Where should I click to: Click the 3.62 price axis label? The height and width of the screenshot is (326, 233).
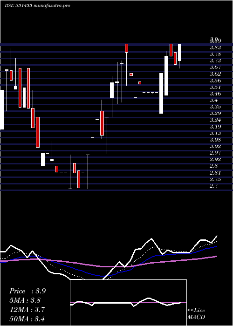click(215, 74)
